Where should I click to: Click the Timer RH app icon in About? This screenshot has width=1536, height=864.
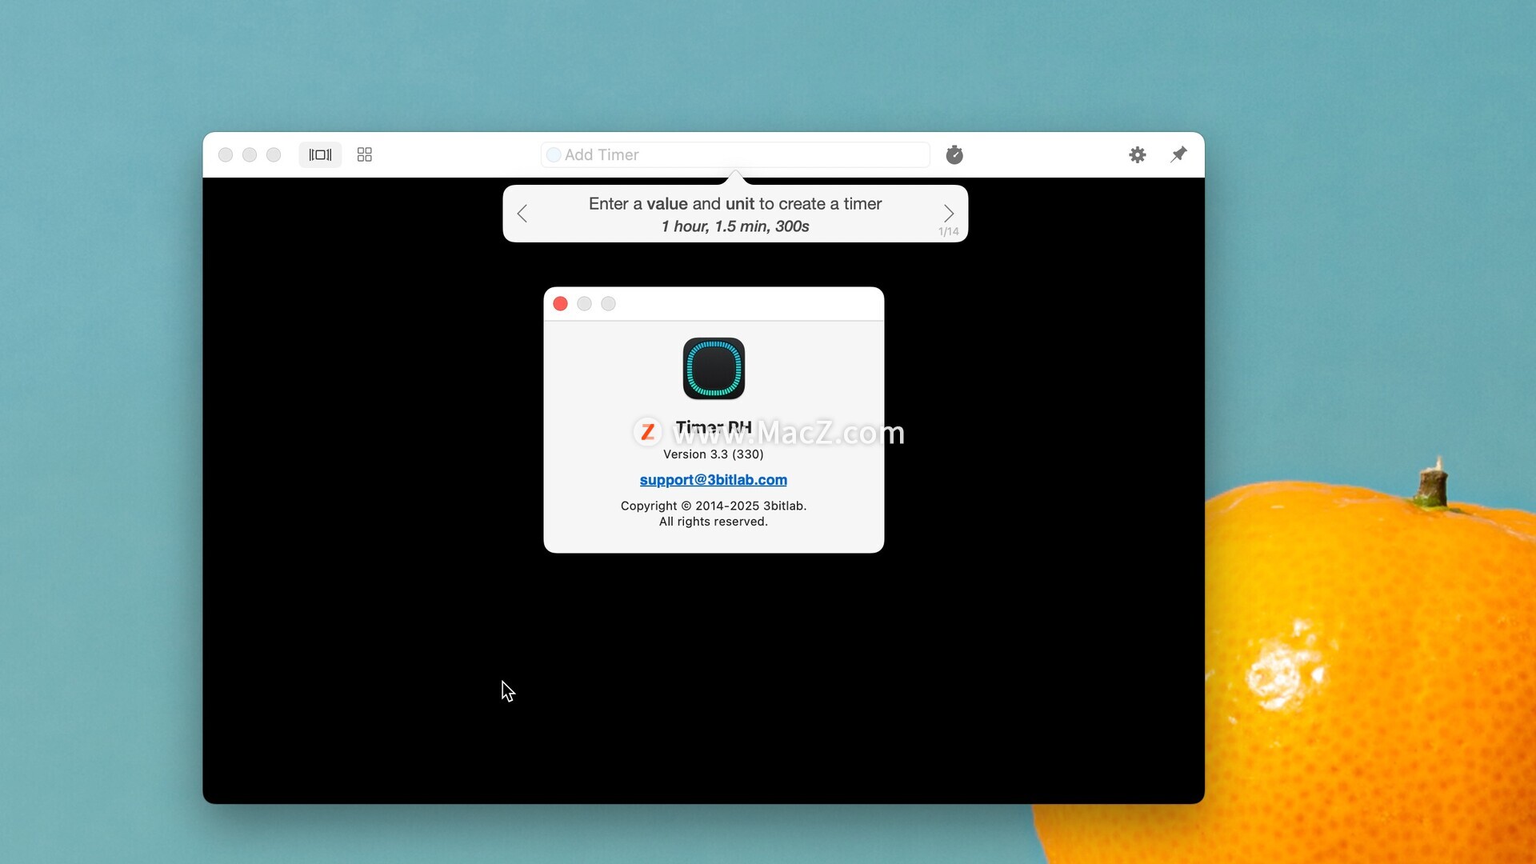[714, 368]
